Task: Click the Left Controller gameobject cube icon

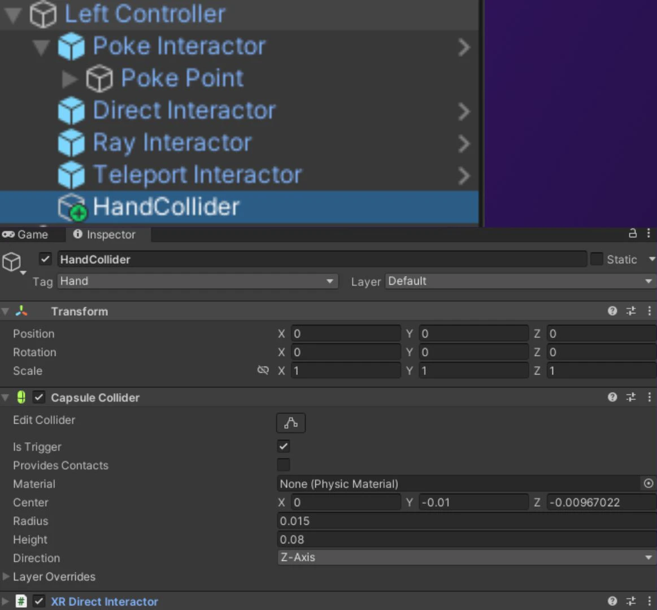Action: coord(43,14)
